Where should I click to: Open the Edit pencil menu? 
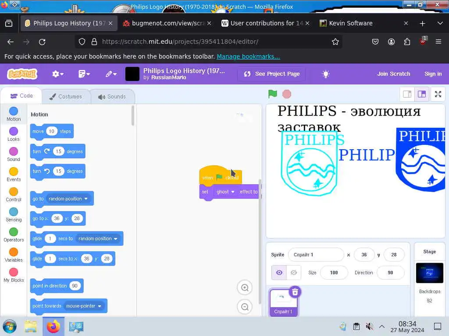(x=111, y=74)
